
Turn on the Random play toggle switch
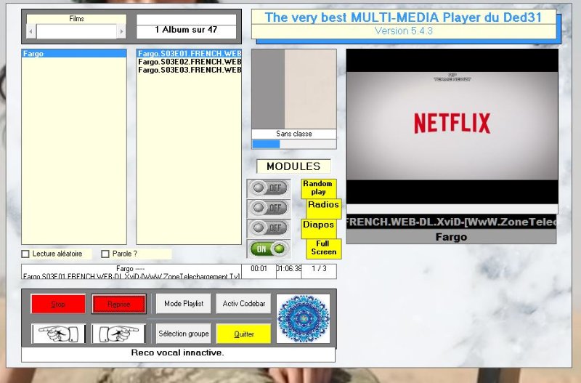(x=268, y=188)
